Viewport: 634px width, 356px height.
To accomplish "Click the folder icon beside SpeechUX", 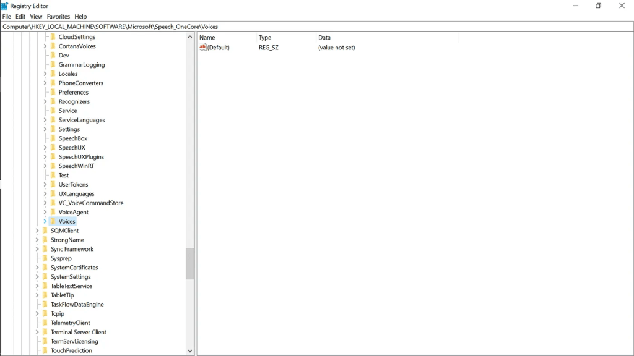I will [x=53, y=148].
